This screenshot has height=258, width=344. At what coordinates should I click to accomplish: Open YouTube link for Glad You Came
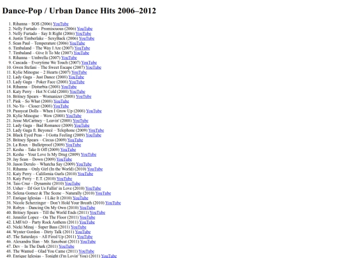pos(87,251)
